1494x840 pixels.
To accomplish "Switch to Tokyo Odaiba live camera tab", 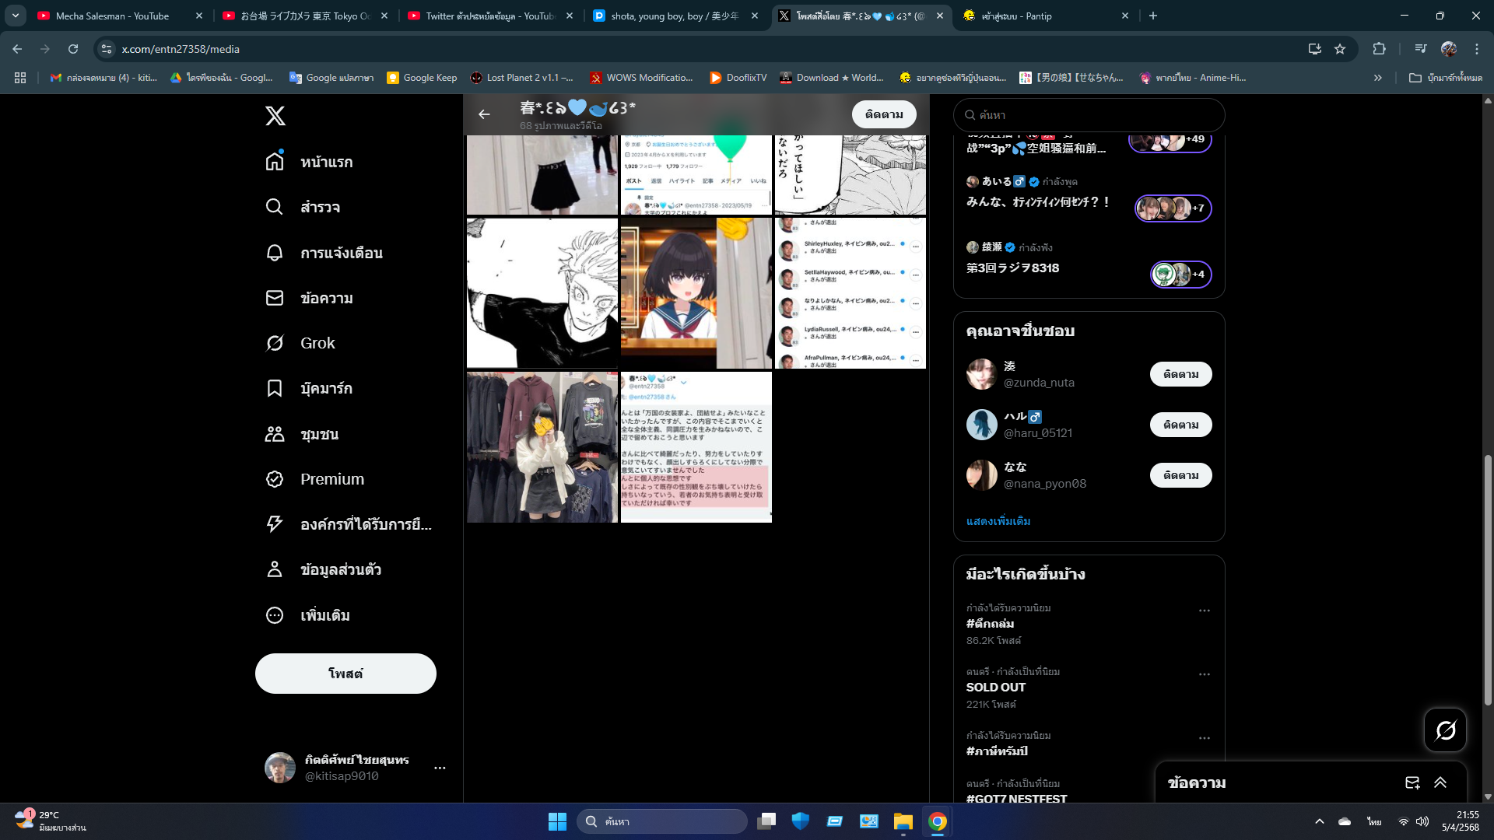I will click(305, 16).
